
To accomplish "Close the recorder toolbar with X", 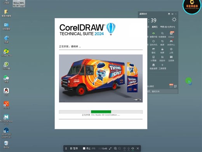I will pos(138,148).
